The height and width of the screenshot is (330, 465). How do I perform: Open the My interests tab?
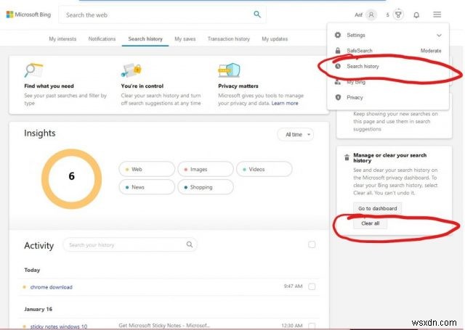tap(62, 38)
